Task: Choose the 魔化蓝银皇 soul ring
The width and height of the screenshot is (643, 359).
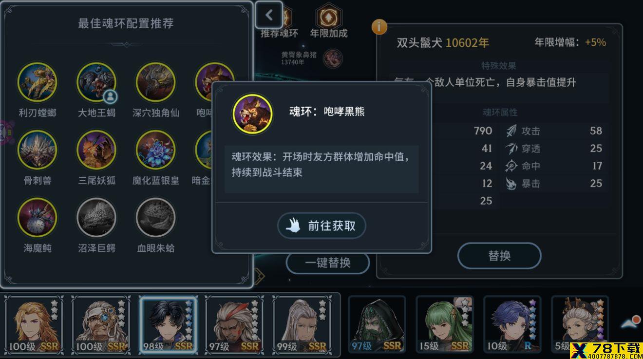Action: pyautogui.click(x=155, y=150)
